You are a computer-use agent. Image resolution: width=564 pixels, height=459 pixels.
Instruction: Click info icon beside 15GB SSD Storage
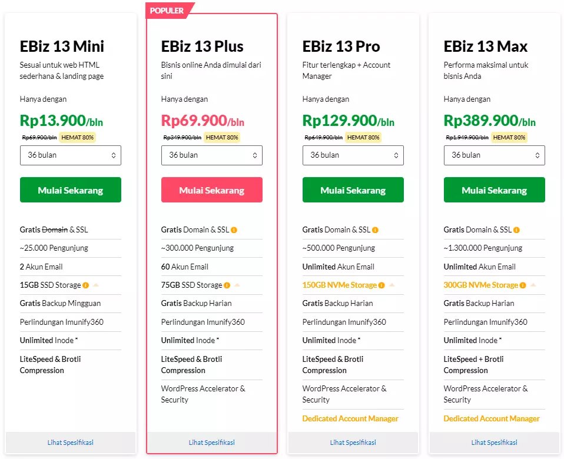[x=86, y=285]
